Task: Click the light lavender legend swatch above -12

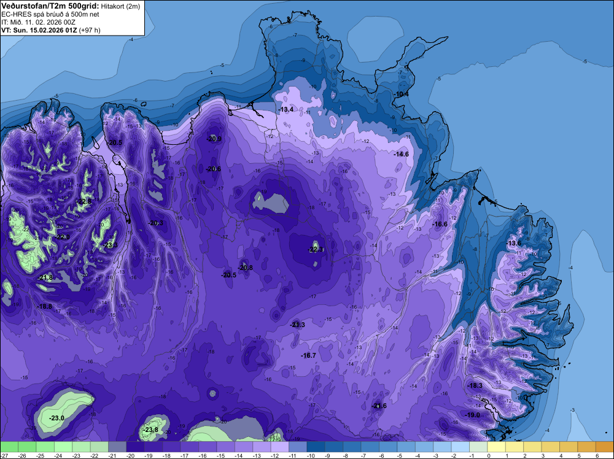Action: coord(280,447)
